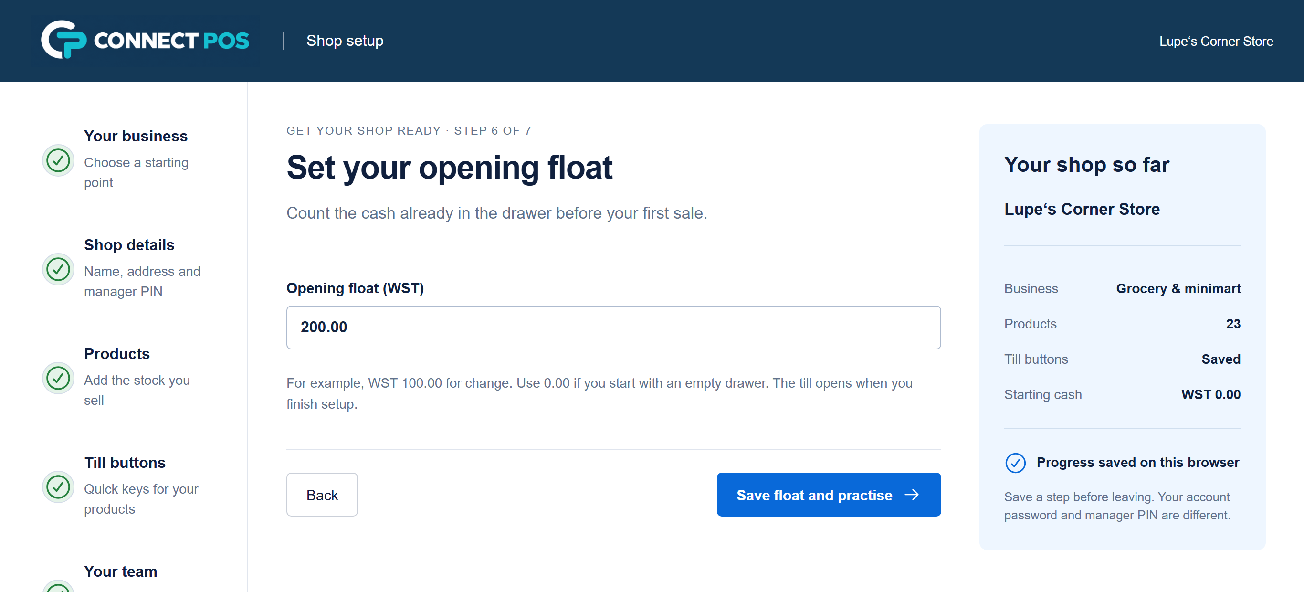Click the Grocery & minimart value

[x=1178, y=289]
